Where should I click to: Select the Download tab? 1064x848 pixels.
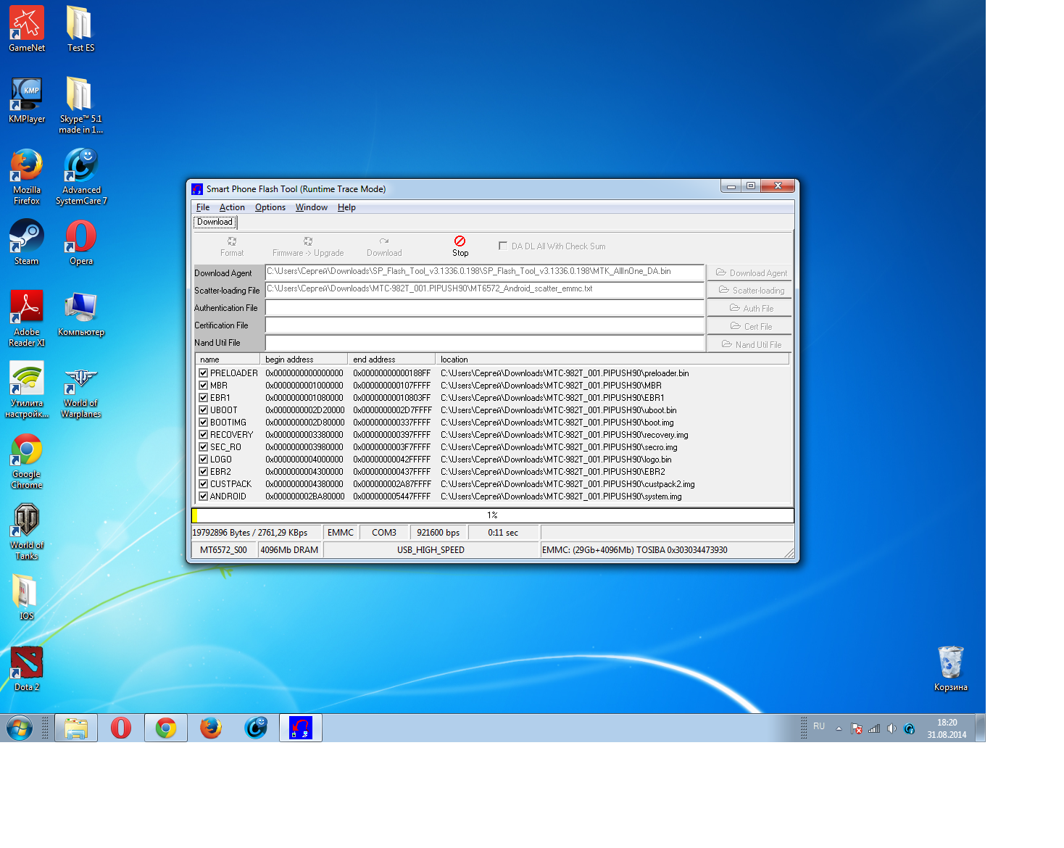click(215, 222)
